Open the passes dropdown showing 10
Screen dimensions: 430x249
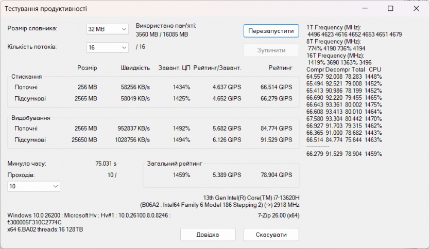tap(33, 186)
